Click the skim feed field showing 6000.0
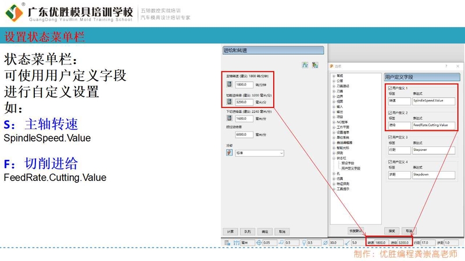465x261 pixels. [244, 135]
